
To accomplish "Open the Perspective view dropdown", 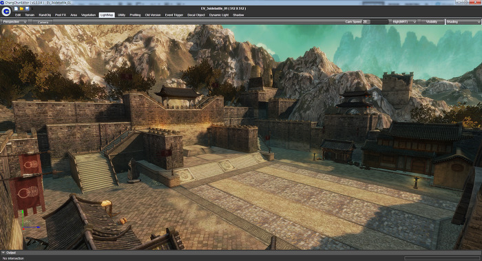I will pyautogui.click(x=14, y=22).
